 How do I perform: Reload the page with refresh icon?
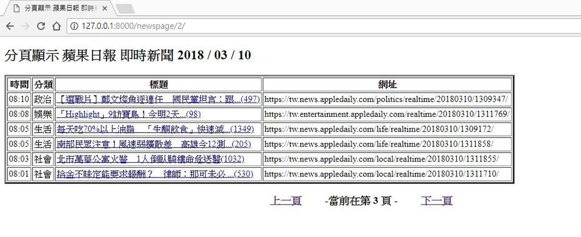click(41, 26)
